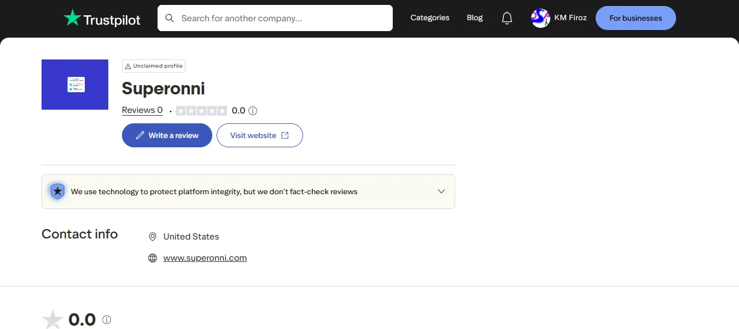Open the Blog page
Screen dimensions: 739x329
click(x=475, y=18)
